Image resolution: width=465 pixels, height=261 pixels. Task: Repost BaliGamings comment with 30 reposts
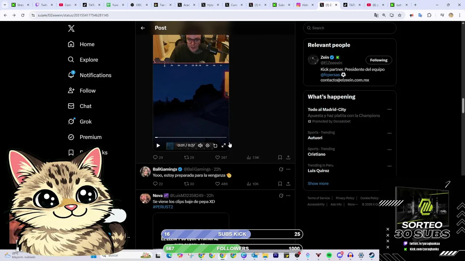point(189,184)
